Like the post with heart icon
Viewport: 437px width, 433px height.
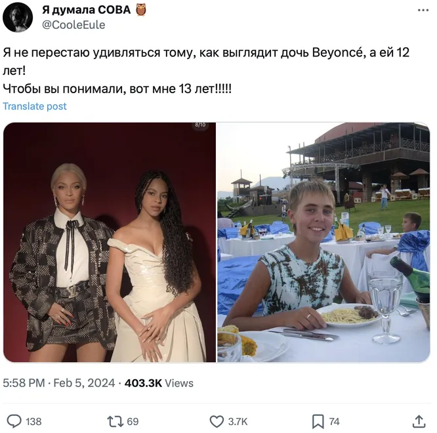click(217, 421)
